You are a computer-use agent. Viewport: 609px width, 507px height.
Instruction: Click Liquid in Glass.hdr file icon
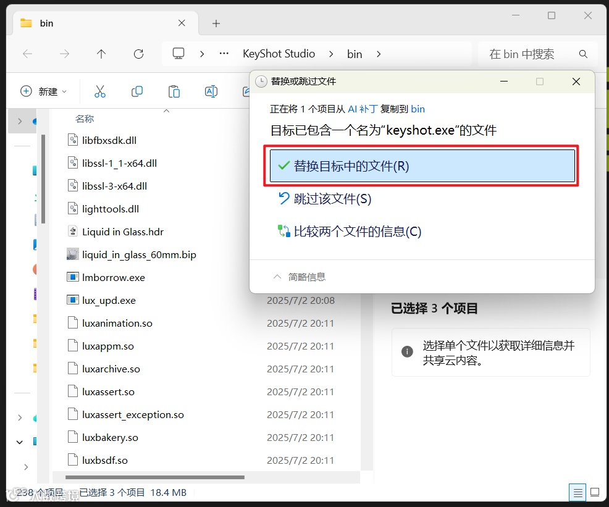pos(73,232)
